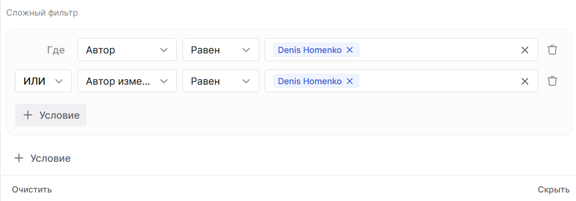Open the Автор изме... field dropdown
The height and width of the screenshot is (201, 576).
pos(127,81)
